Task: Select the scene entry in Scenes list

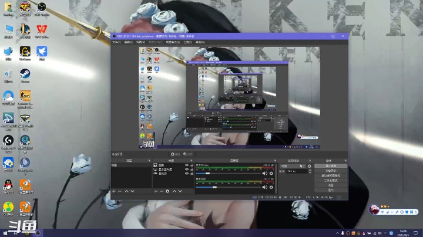Action: click(x=132, y=165)
